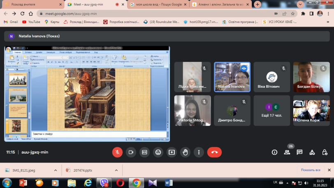
Task: Open Gmail bookmark
Action: pyautogui.click(x=11, y=22)
